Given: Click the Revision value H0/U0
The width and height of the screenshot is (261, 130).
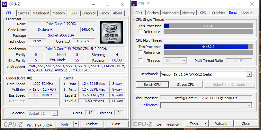Looking at the screenshot, I should coord(117,60).
